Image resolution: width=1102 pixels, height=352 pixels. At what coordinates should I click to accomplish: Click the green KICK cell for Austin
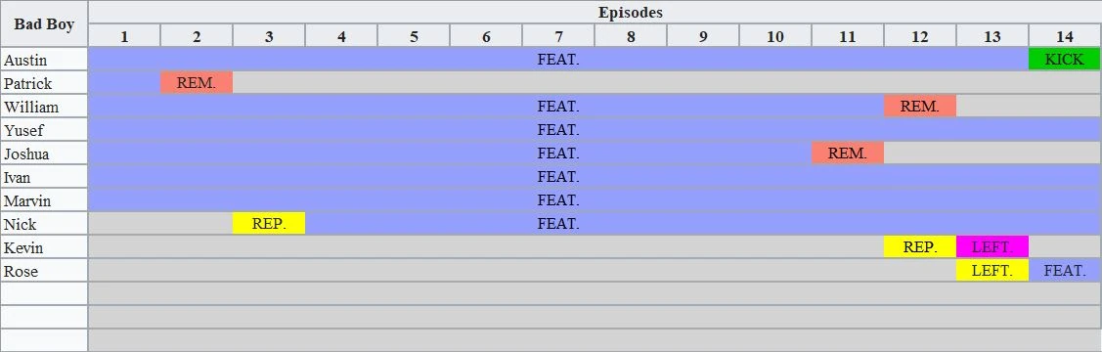[x=1064, y=59]
